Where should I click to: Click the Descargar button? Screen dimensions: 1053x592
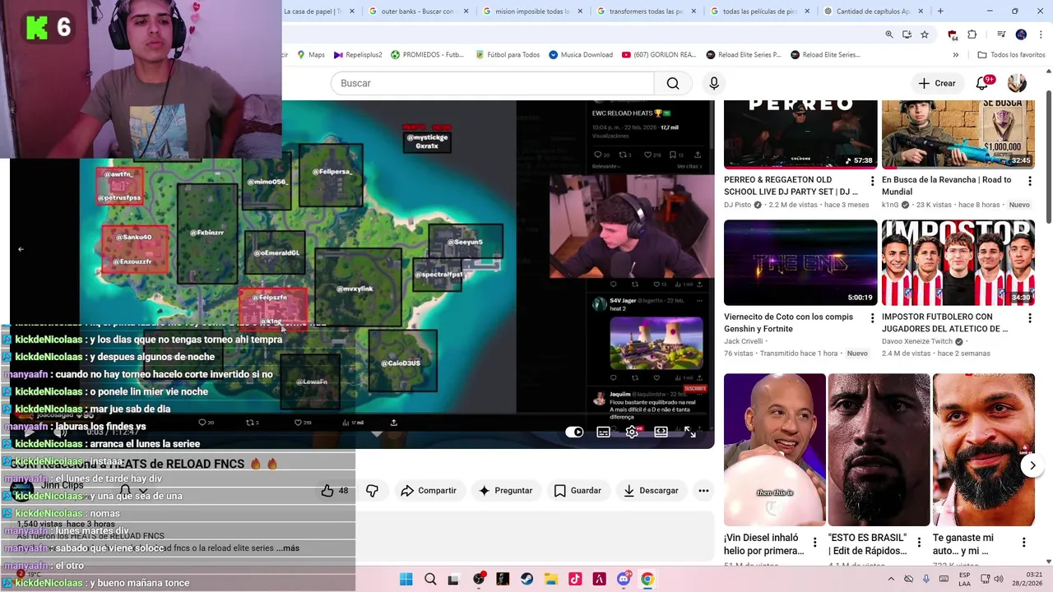[651, 491]
